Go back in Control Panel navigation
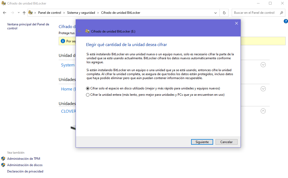 pos(5,13)
